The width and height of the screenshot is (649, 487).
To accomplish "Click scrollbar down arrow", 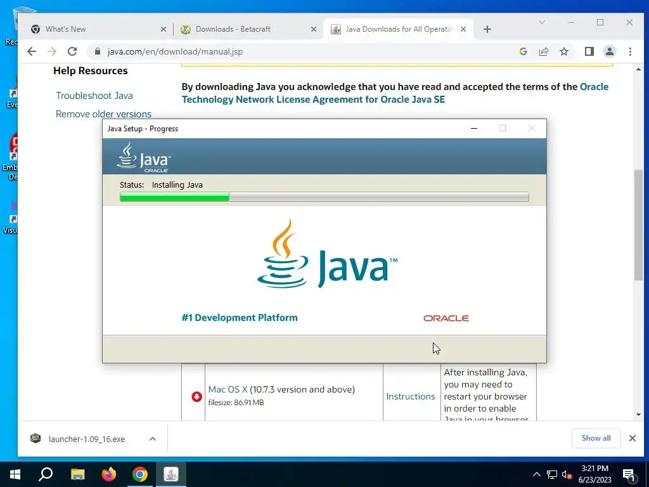I will click(638, 415).
